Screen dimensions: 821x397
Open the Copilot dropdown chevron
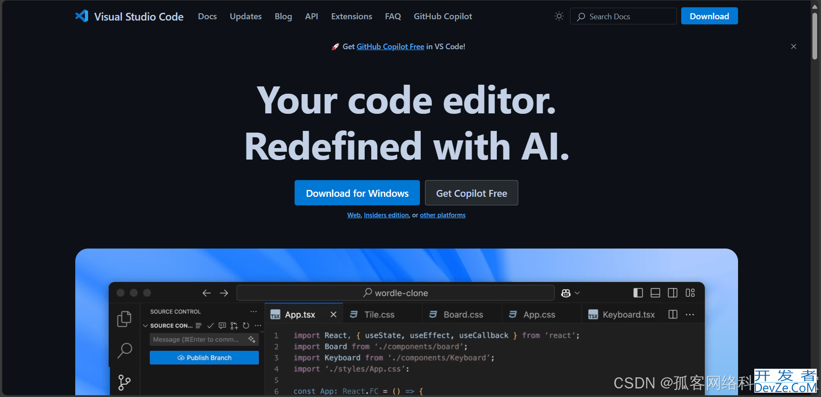coord(577,293)
